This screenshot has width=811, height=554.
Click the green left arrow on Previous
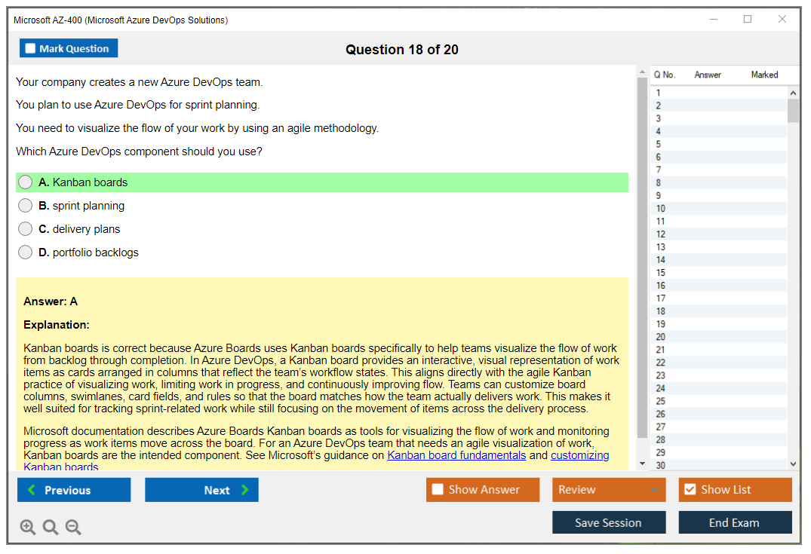[32, 489]
